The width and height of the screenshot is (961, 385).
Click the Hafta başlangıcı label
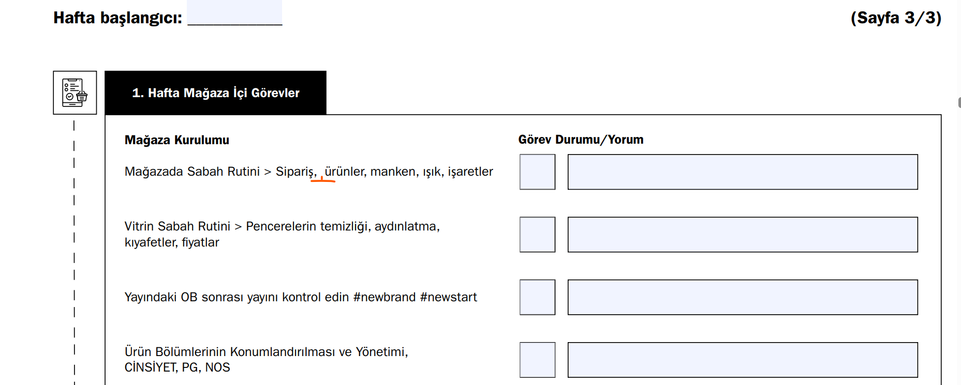117,18
